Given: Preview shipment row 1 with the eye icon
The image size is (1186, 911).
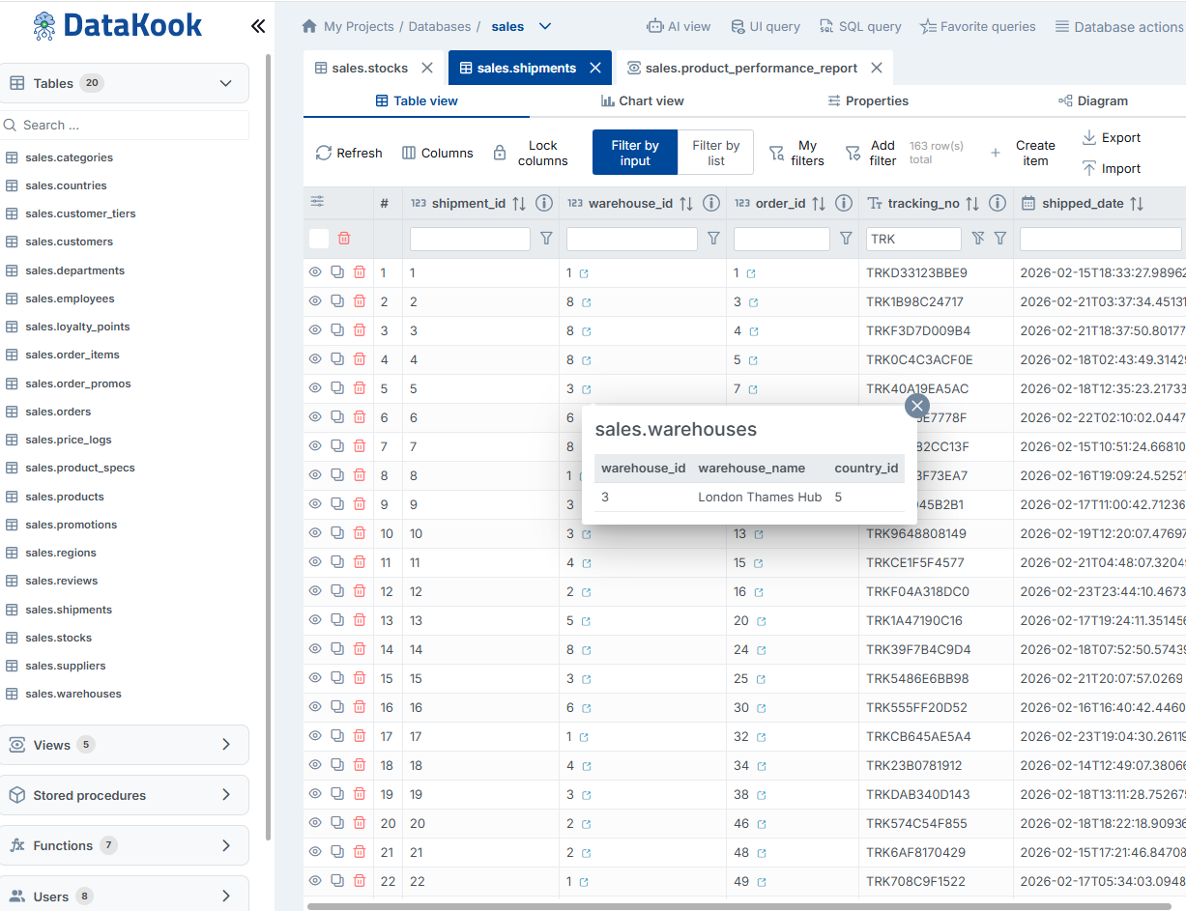Looking at the screenshot, I should [x=314, y=271].
